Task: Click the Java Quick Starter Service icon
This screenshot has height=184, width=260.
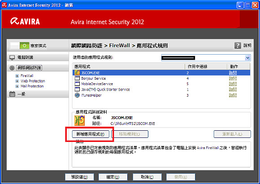Action: point(77,89)
